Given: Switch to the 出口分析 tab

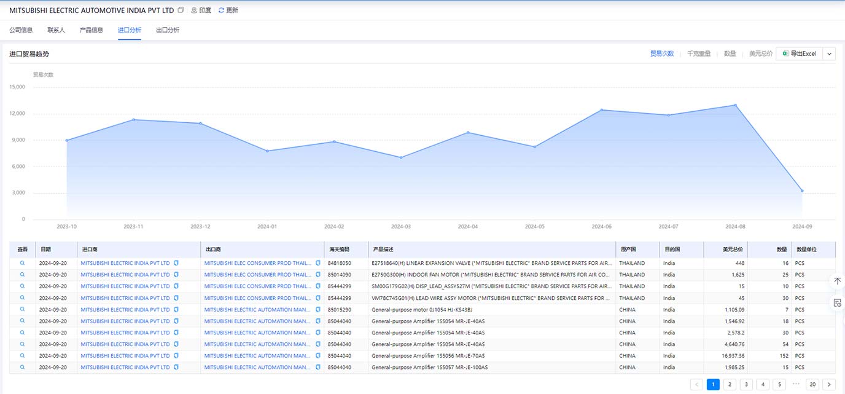Looking at the screenshot, I should tap(168, 30).
